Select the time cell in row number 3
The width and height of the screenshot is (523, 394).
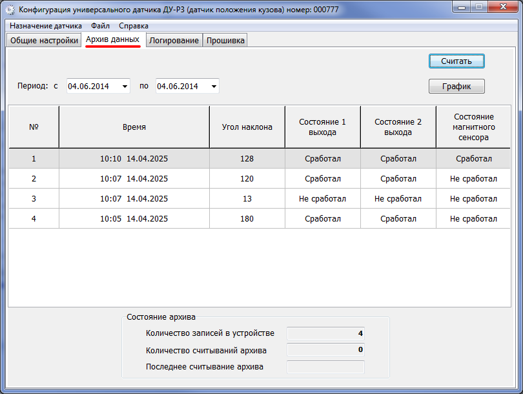tap(134, 199)
